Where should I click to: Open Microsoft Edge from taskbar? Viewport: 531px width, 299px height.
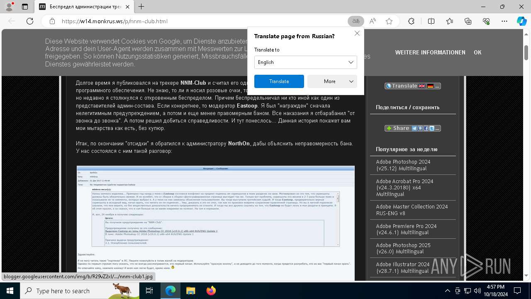(171, 291)
